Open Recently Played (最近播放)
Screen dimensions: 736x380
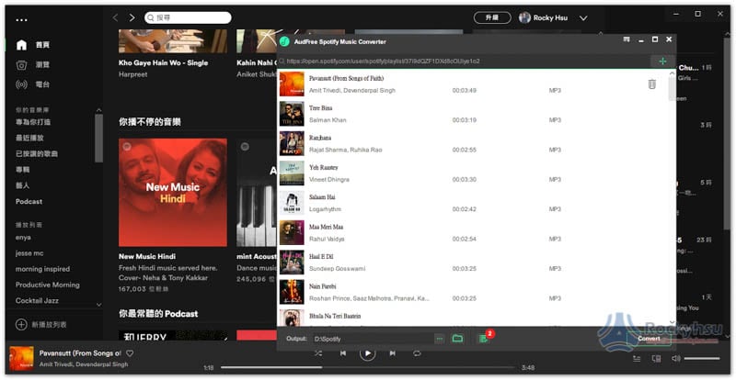coord(29,139)
